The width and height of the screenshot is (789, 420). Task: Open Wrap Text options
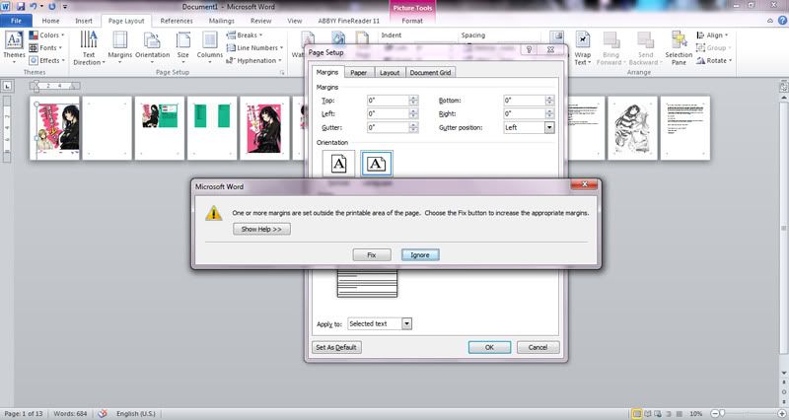583,47
